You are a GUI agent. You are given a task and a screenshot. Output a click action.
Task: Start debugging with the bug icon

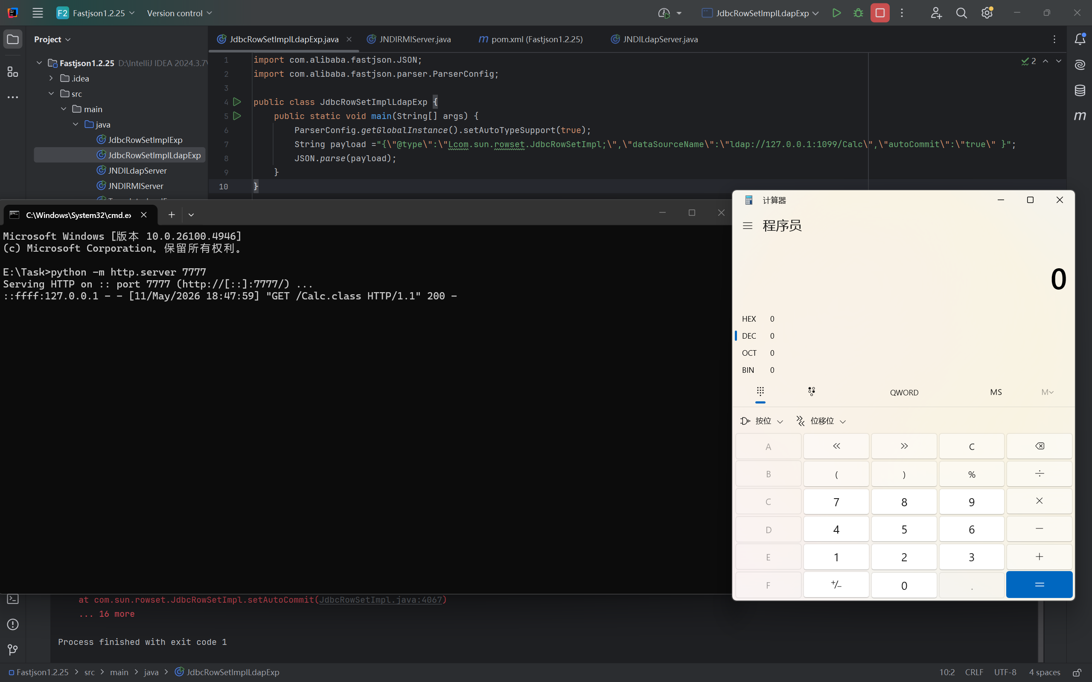[x=858, y=13]
